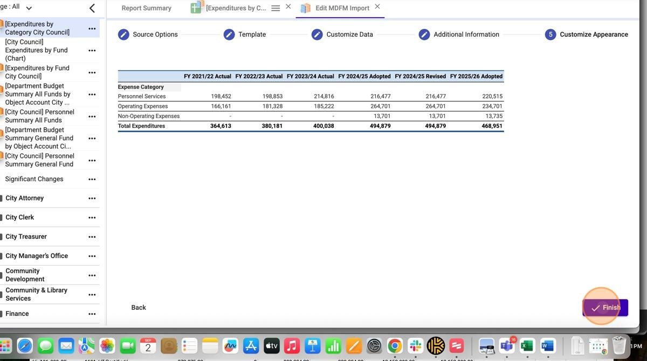The height and width of the screenshot is (361, 647).
Task: Open the hamburger menu on Expenditures tab
Action: [x=276, y=8]
